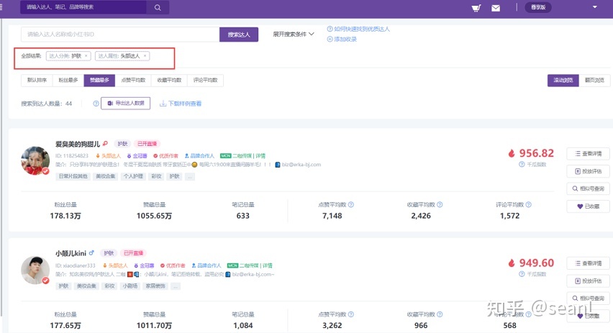This screenshot has width=613, height=333.
Task: Click help icon next to 收藏平均数 in first card
Action: click(439, 205)
